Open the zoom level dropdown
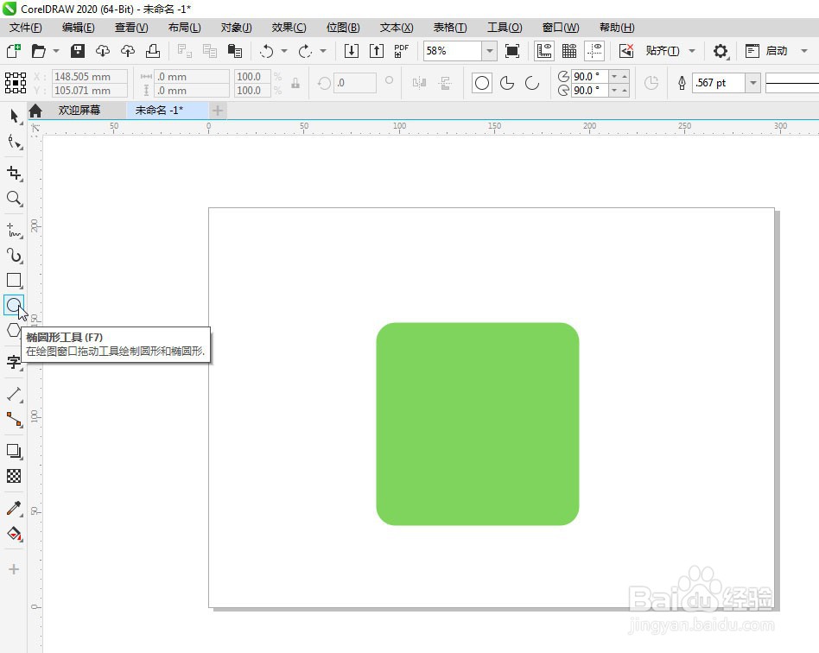 click(490, 51)
